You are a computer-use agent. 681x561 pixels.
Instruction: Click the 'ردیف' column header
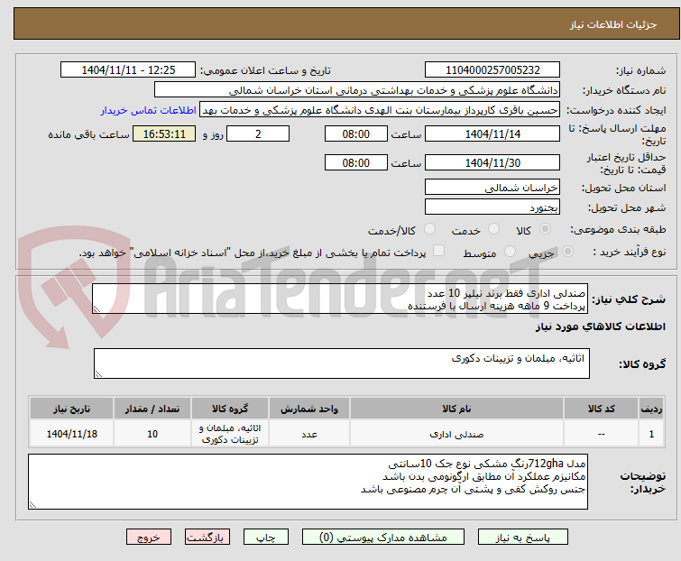651,409
